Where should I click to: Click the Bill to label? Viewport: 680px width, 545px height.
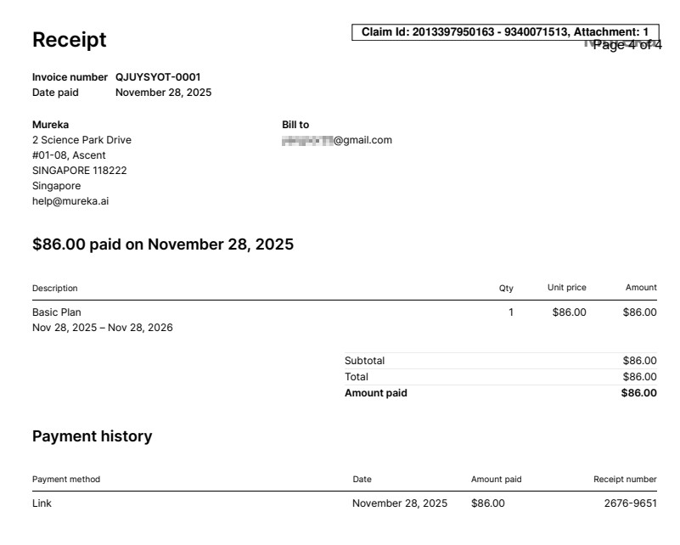point(295,125)
